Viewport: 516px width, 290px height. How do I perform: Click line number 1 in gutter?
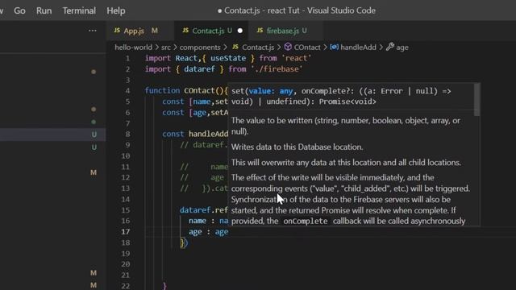tap(127, 58)
